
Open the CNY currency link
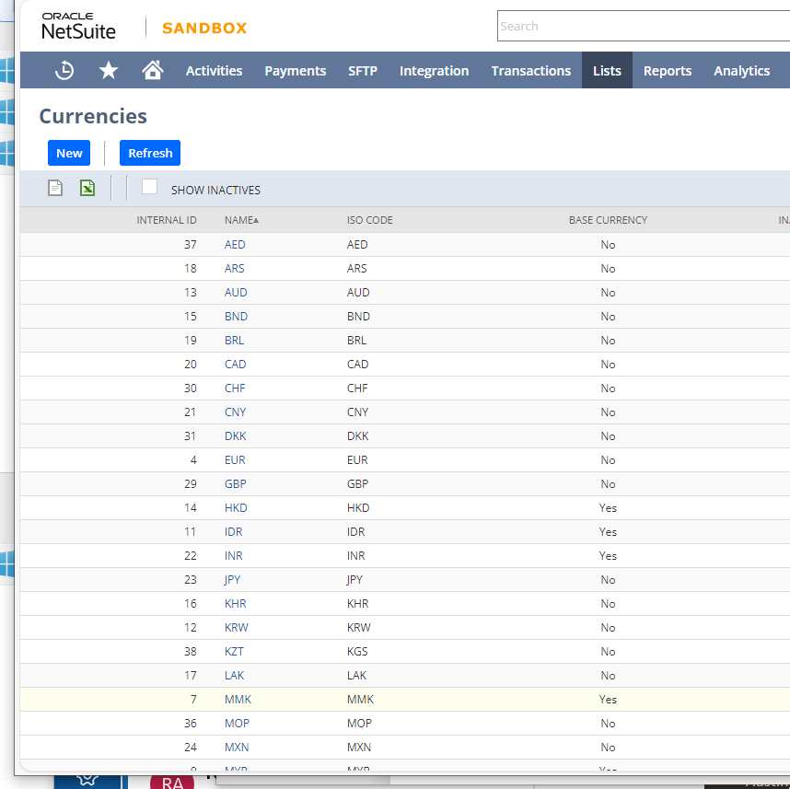tap(236, 412)
